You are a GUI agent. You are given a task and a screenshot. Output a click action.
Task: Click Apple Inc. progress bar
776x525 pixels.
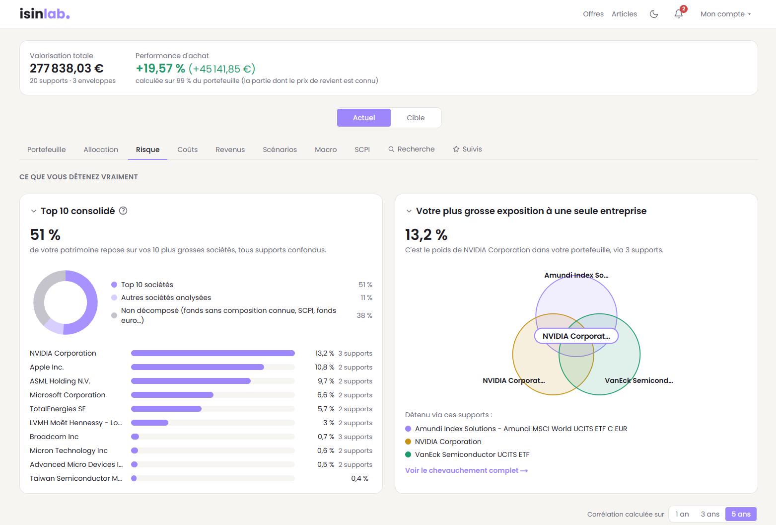pos(213,367)
